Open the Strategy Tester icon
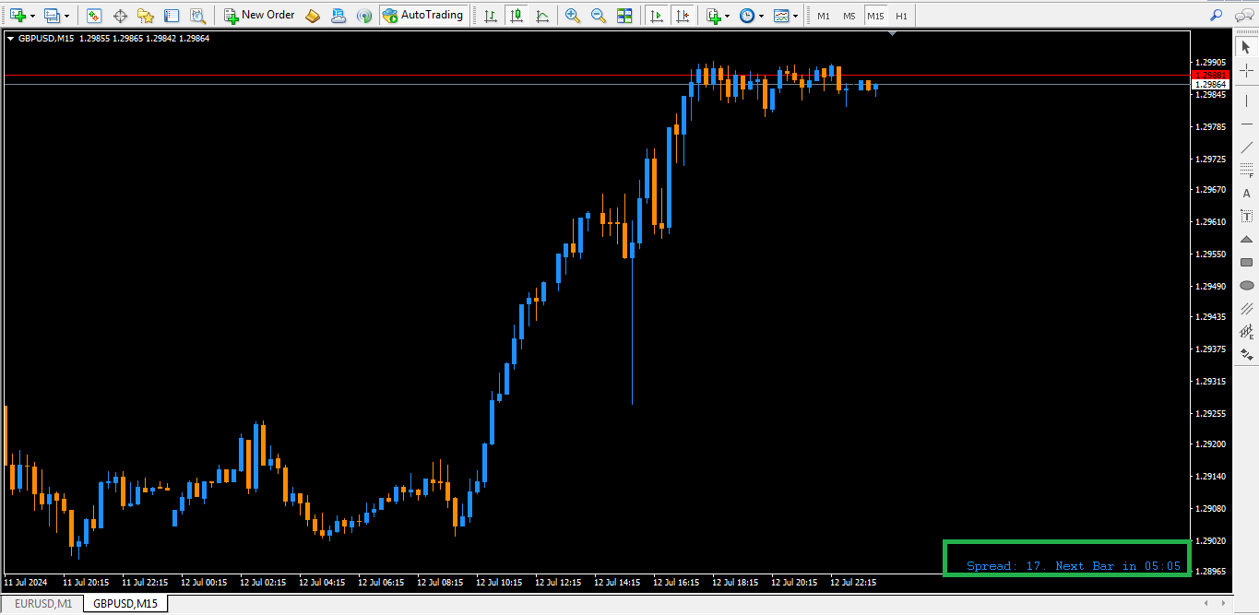 [x=198, y=16]
